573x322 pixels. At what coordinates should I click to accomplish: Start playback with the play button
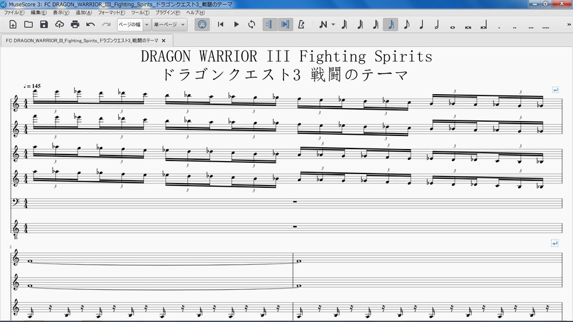[236, 24]
